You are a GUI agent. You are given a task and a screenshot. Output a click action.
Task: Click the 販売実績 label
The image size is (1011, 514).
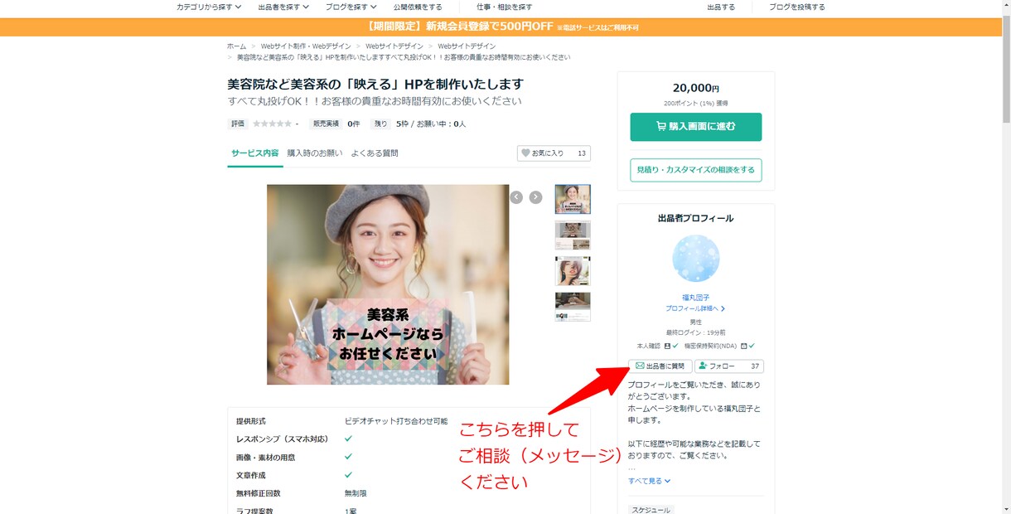point(326,124)
